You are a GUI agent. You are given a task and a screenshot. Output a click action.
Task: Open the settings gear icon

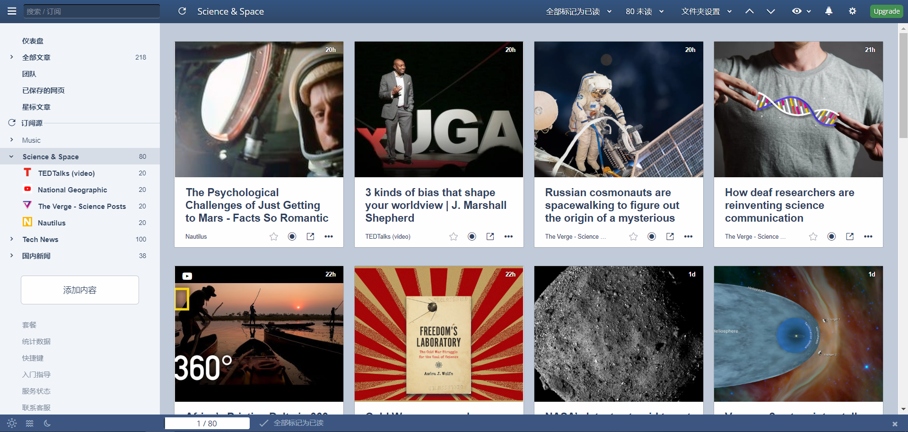(x=852, y=11)
